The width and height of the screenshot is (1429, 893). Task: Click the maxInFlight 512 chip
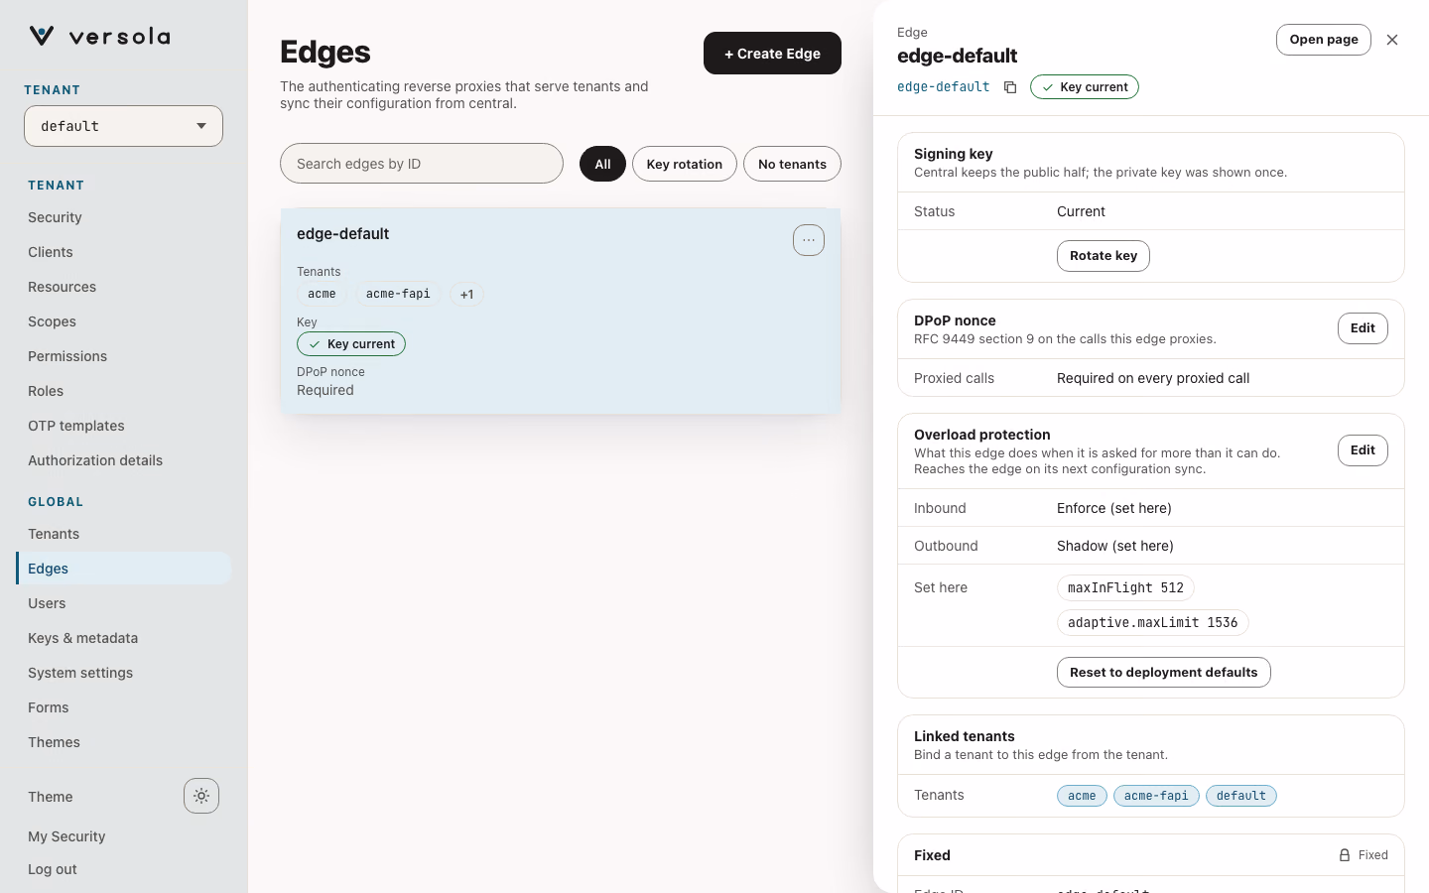point(1125,588)
